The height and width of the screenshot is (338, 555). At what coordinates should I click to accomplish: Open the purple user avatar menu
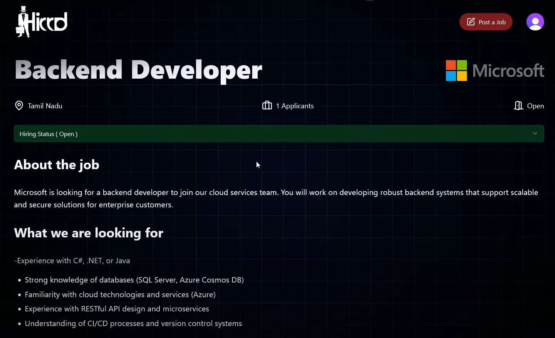click(x=535, y=22)
